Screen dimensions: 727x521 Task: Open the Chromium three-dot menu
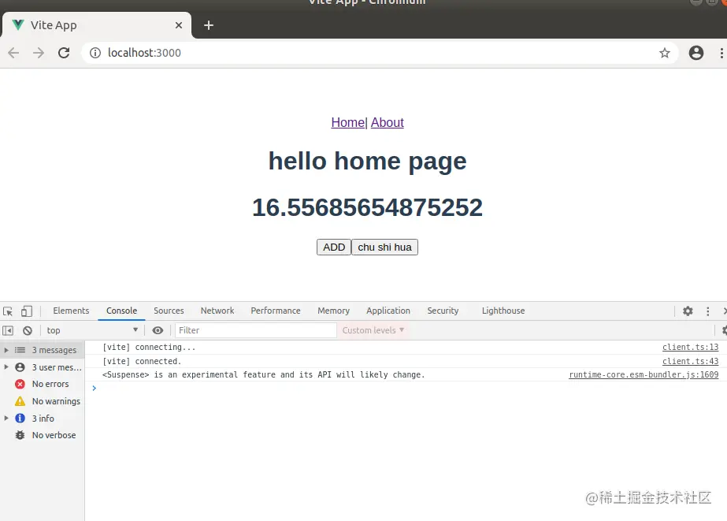pos(721,53)
